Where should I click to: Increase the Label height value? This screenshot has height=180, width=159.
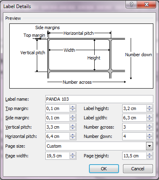149,107
